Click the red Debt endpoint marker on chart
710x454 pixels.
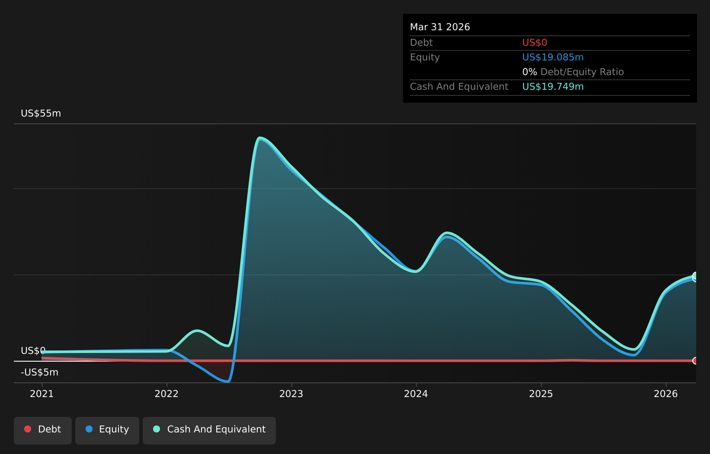click(695, 361)
